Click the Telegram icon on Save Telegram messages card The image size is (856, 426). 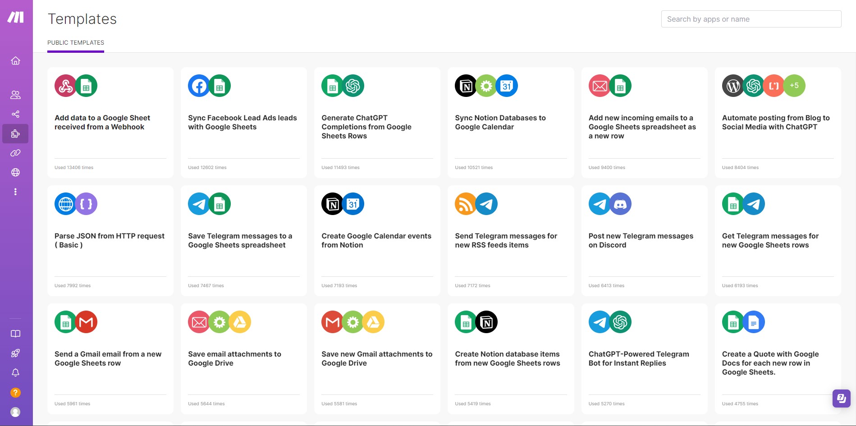pyautogui.click(x=199, y=204)
